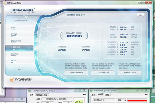Go to SYSTEM INFO page
Screen dimensions: 155x103
point(16,41)
